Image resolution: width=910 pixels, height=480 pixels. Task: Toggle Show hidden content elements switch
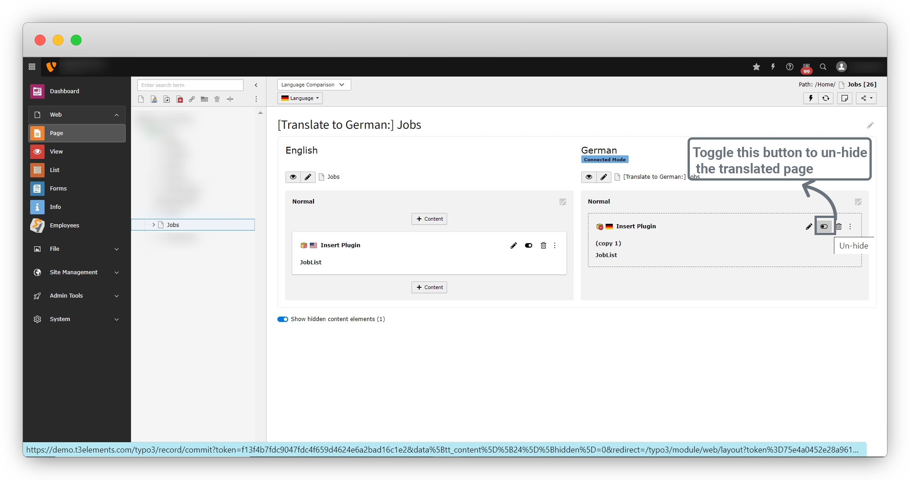pos(283,319)
